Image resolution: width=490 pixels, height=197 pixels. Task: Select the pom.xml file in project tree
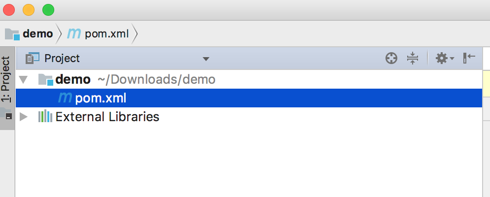(101, 98)
